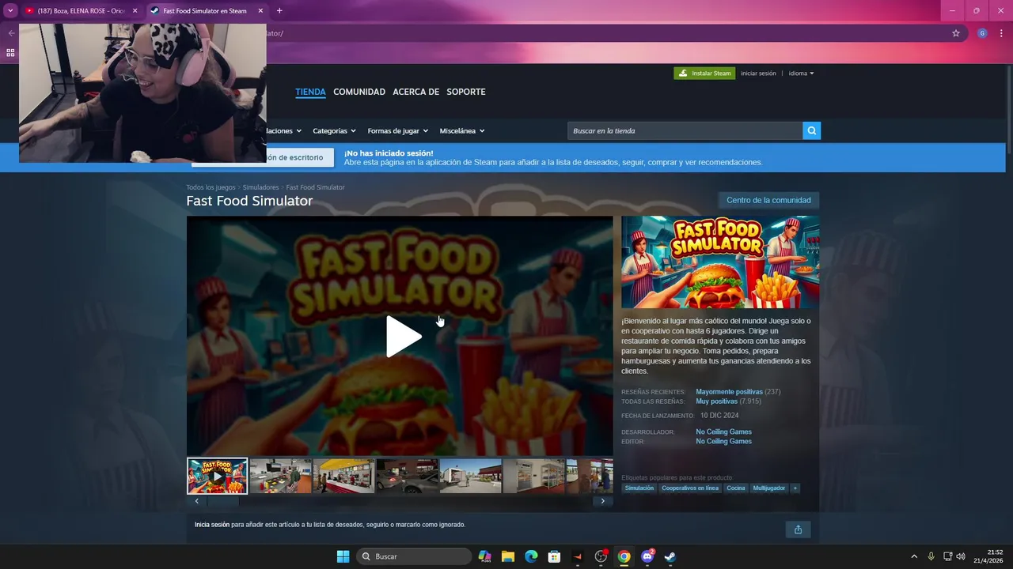Click the share icon button

pyautogui.click(x=798, y=529)
